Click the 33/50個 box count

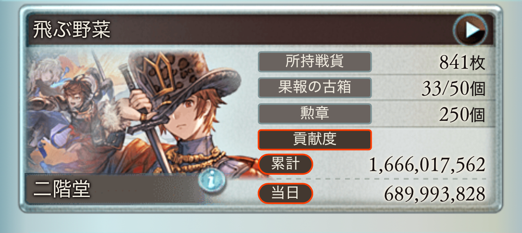pos(453,88)
